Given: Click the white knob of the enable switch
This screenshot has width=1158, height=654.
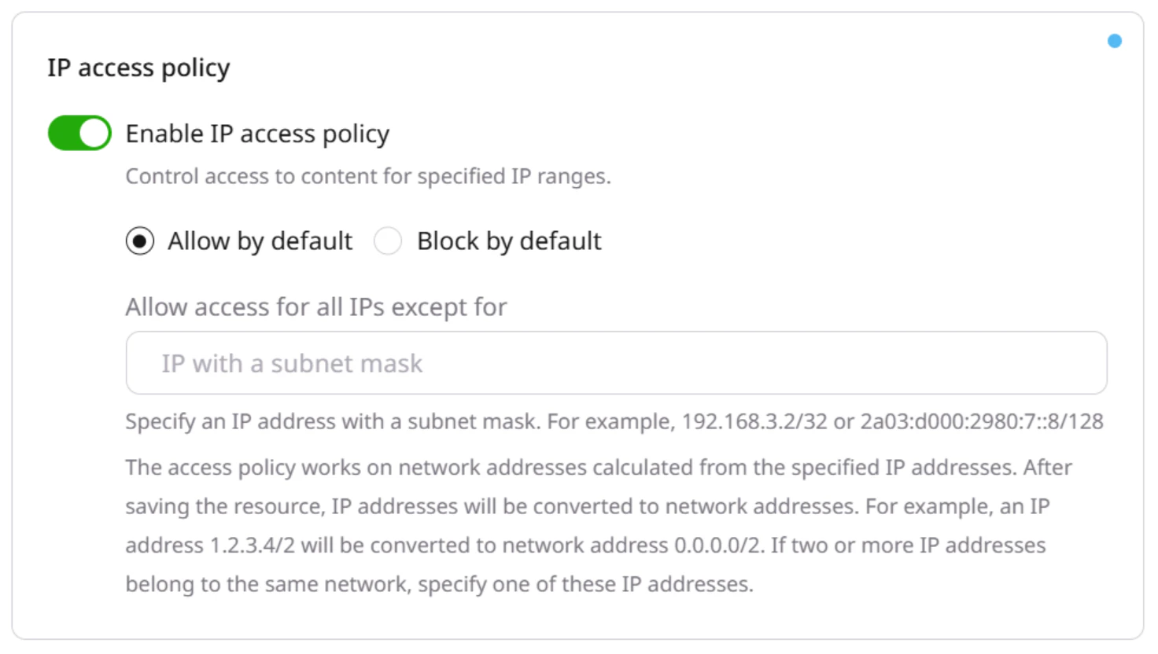Looking at the screenshot, I should click(92, 132).
